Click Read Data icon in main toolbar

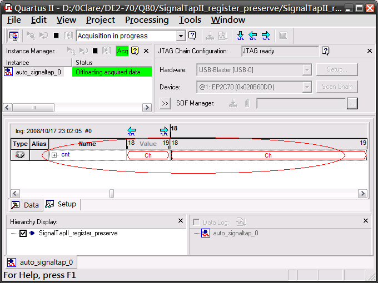69,36
